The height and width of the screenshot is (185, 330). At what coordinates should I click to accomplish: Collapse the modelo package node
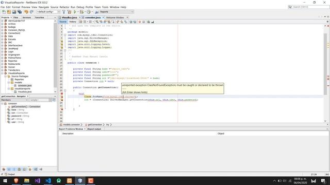point(9,82)
